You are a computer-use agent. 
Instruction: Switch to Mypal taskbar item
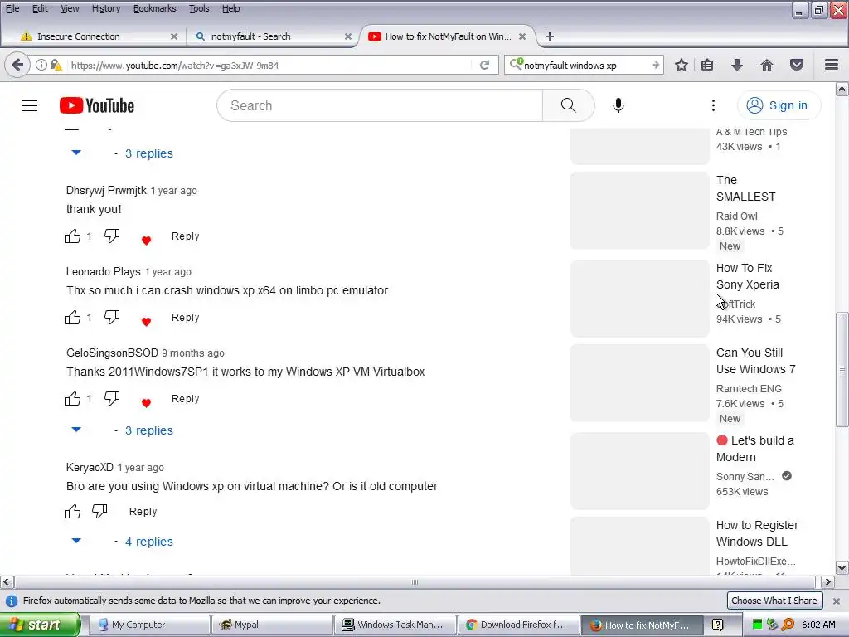pyautogui.click(x=271, y=625)
